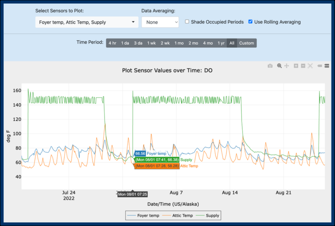The height and width of the screenshot is (226, 335).
Task: Click the Aug 7 x-axis tick label
Action: click(x=176, y=193)
